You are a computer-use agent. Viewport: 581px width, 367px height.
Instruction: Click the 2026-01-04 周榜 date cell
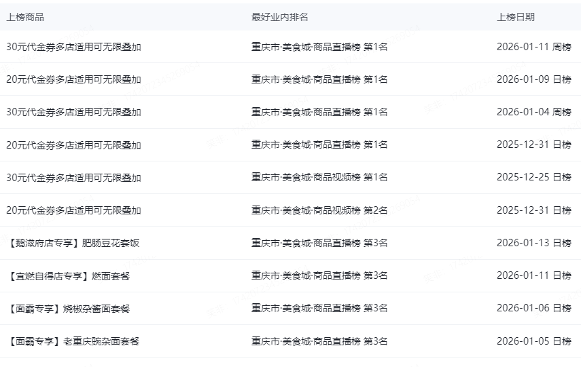[534, 112]
